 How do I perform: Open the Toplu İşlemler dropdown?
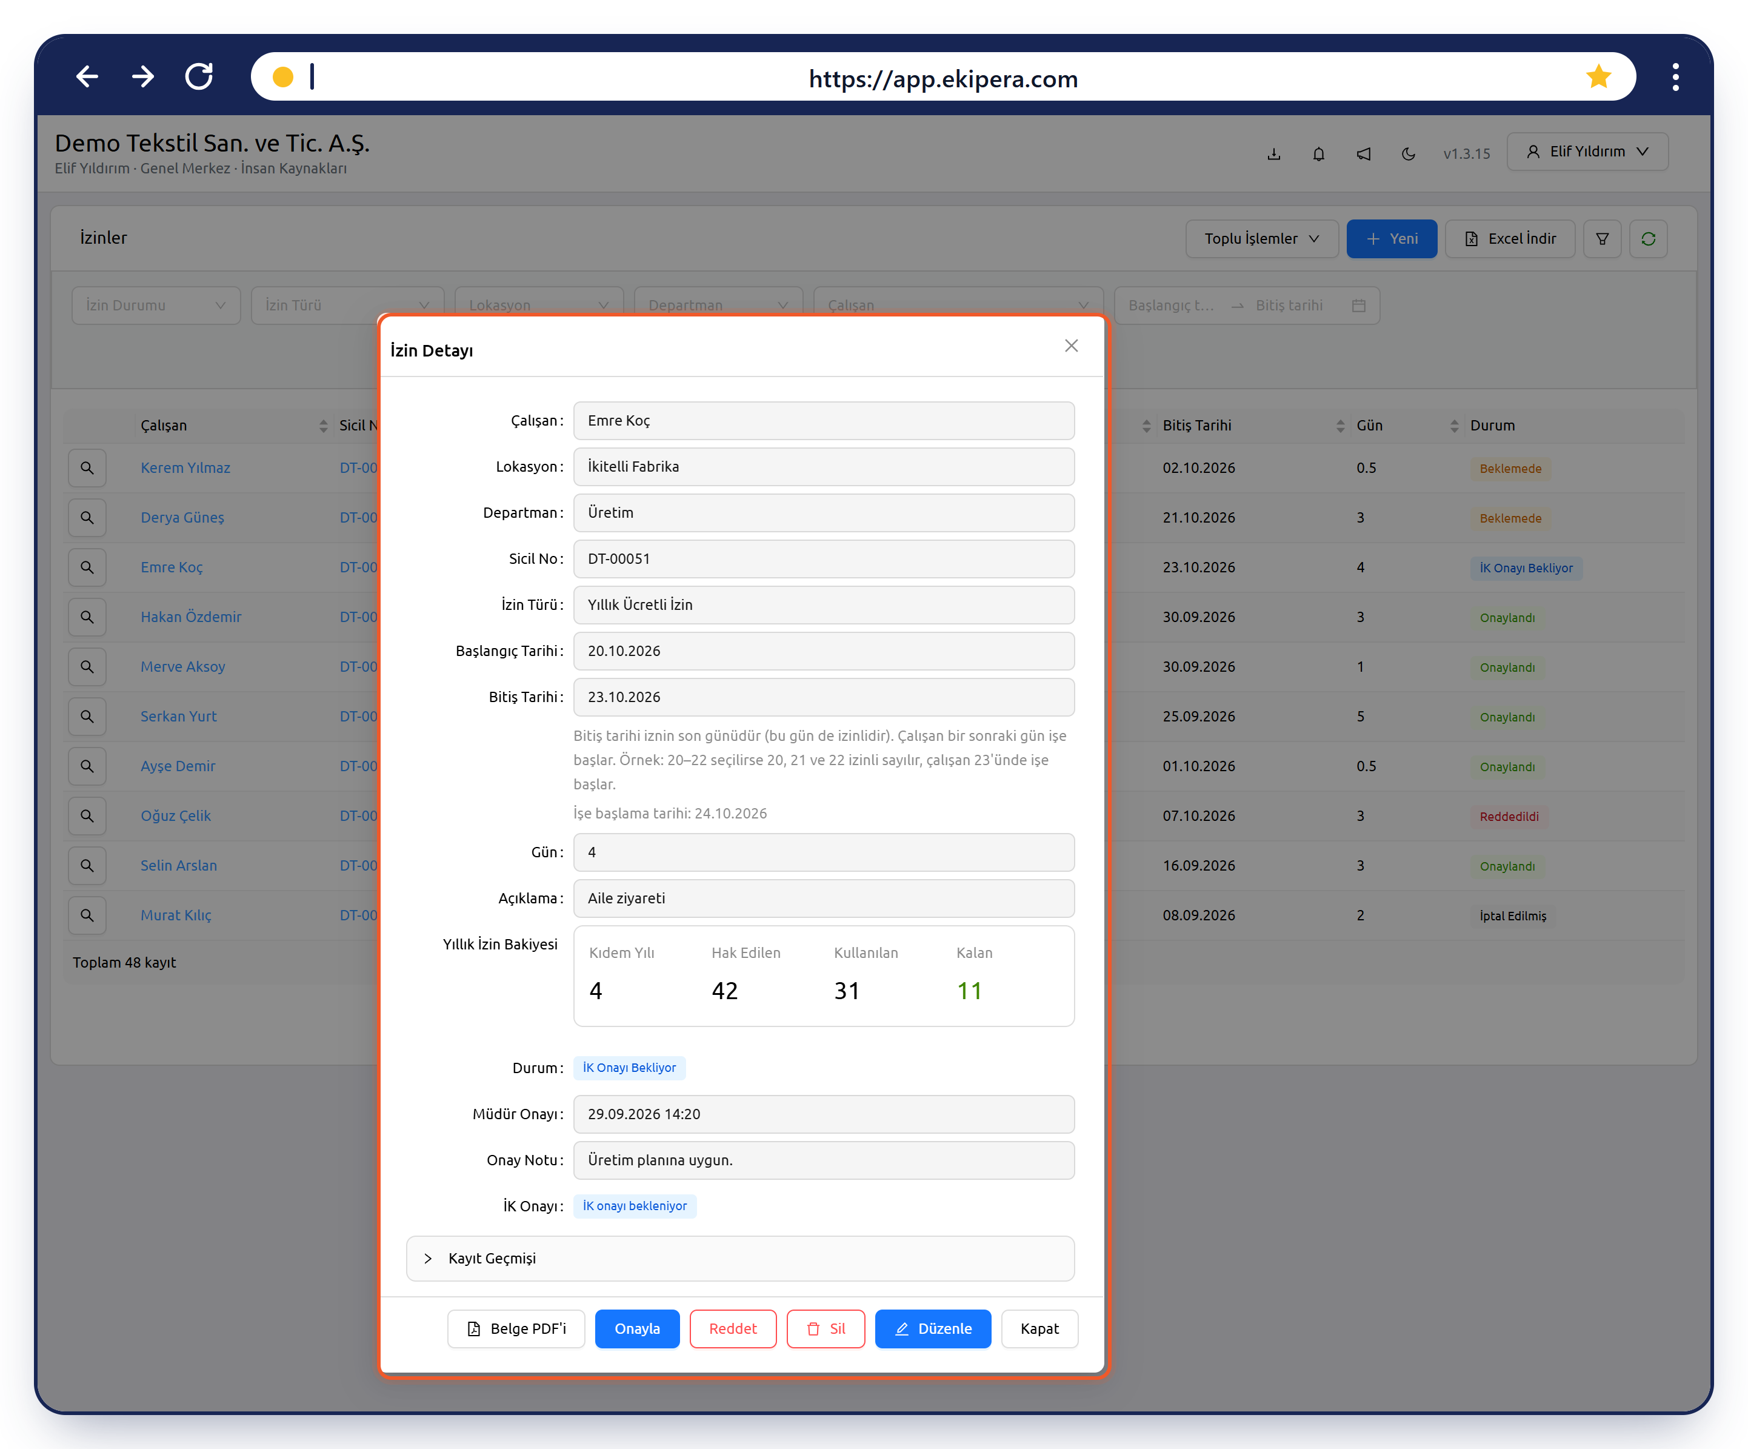tap(1261, 239)
